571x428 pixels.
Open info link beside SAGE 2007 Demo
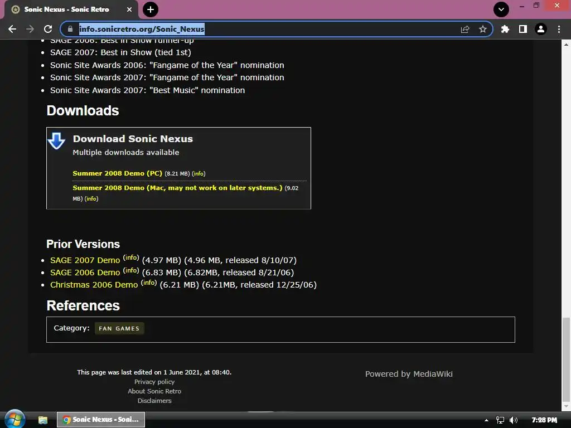click(x=130, y=257)
